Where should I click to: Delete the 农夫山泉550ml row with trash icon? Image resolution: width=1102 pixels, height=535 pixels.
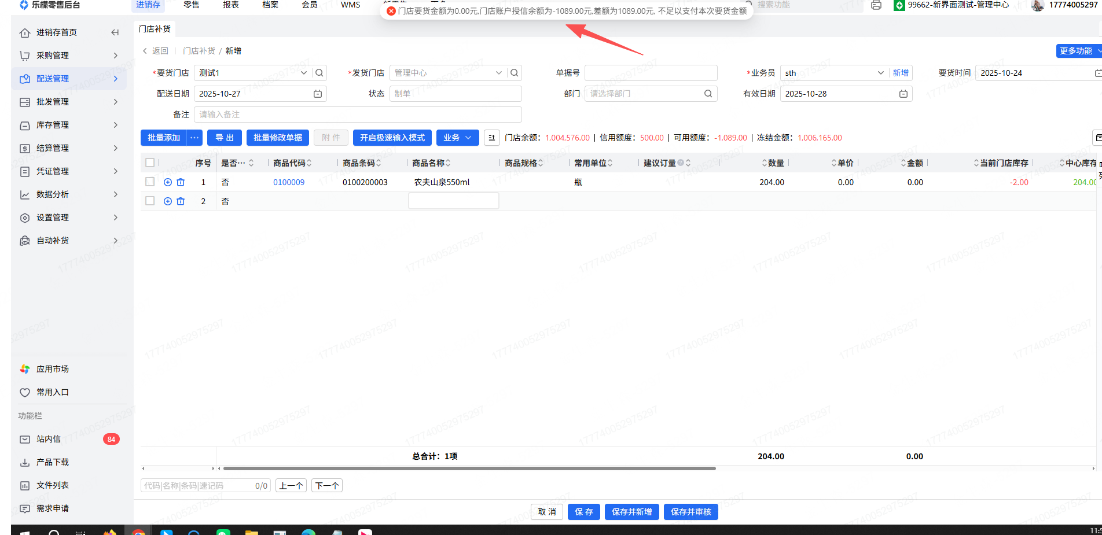(x=181, y=182)
